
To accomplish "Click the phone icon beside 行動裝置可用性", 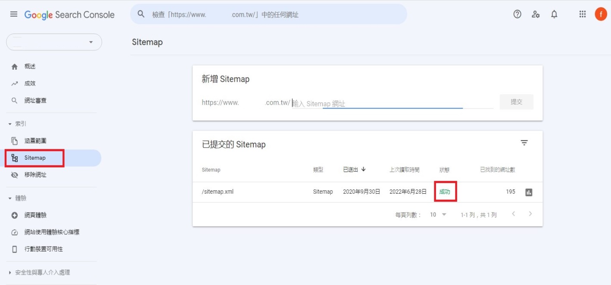I will click(15, 249).
